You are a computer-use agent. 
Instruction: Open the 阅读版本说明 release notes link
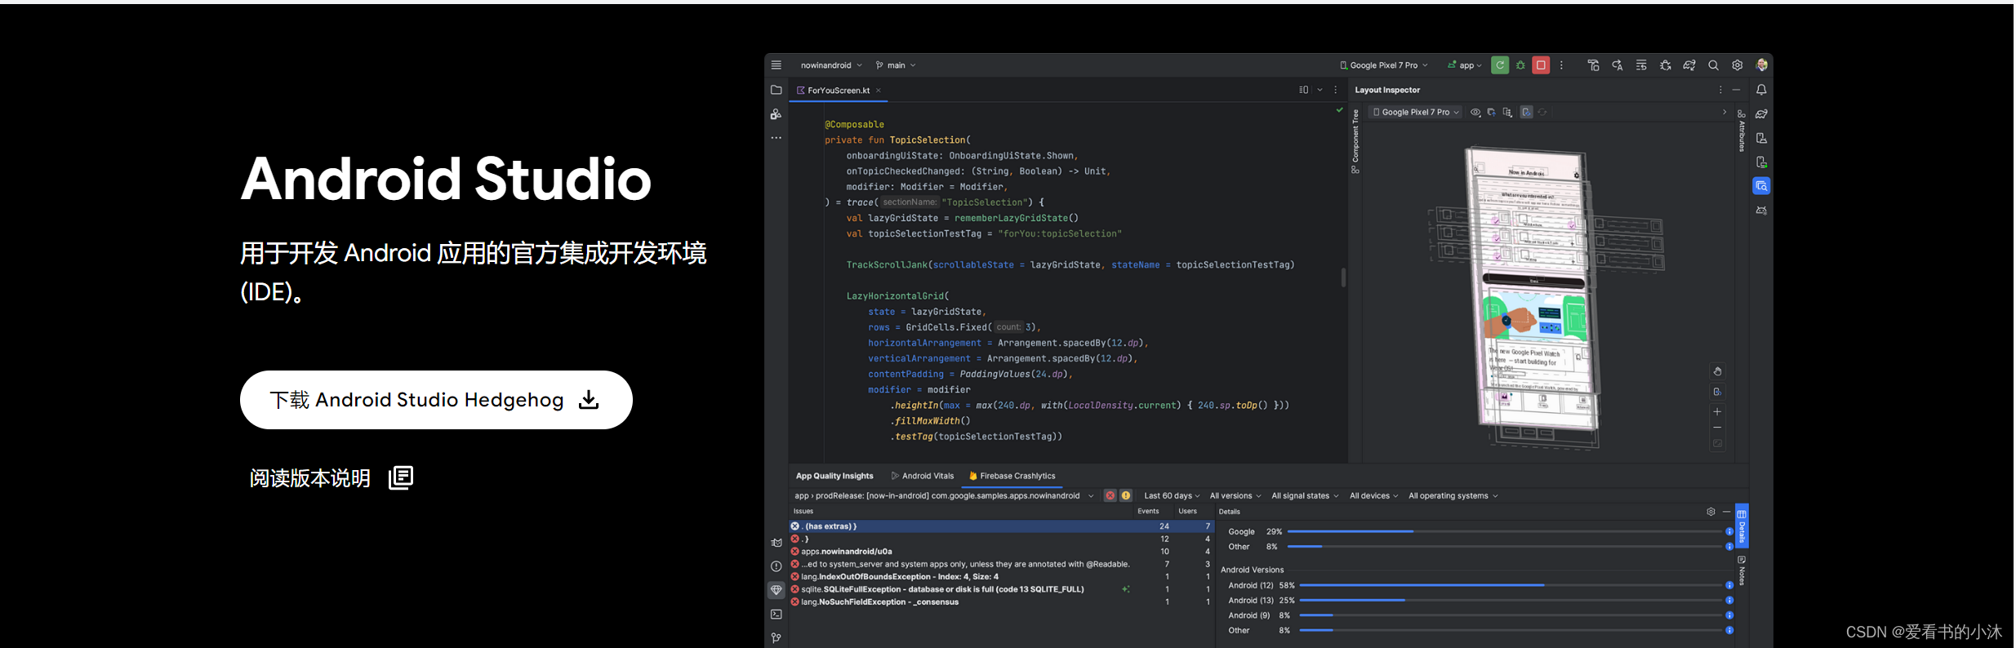[331, 477]
